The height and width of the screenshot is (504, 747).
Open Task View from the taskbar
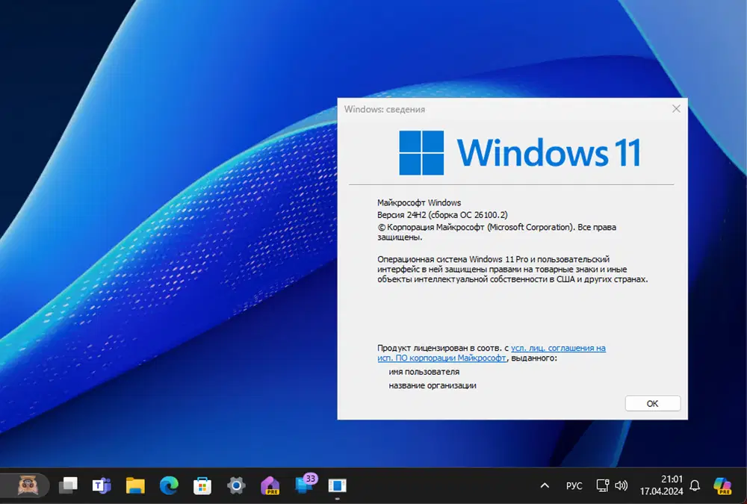(68, 485)
